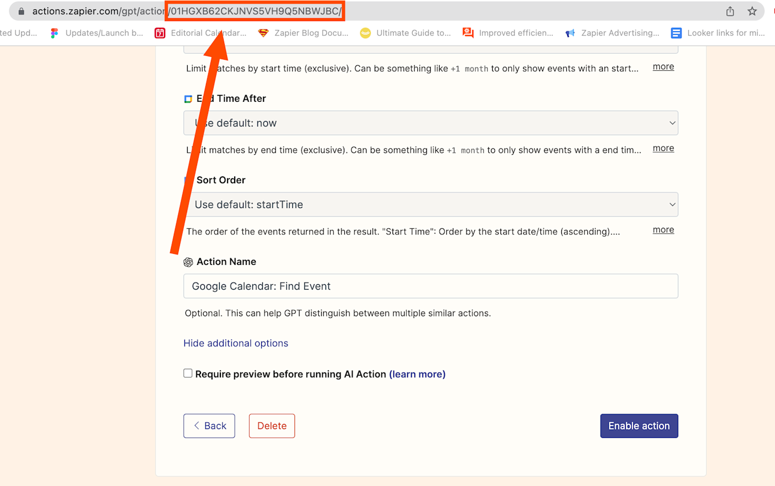Click the lock icon in address bar
Image resolution: width=775 pixels, height=486 pixels.
coord(22,11)
